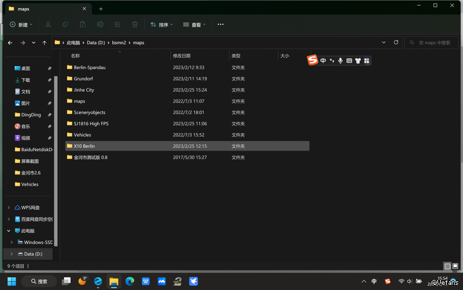Screen dimensions: 463x290
Task: Open the more options ellipsis menu
Action: (220, 25)
